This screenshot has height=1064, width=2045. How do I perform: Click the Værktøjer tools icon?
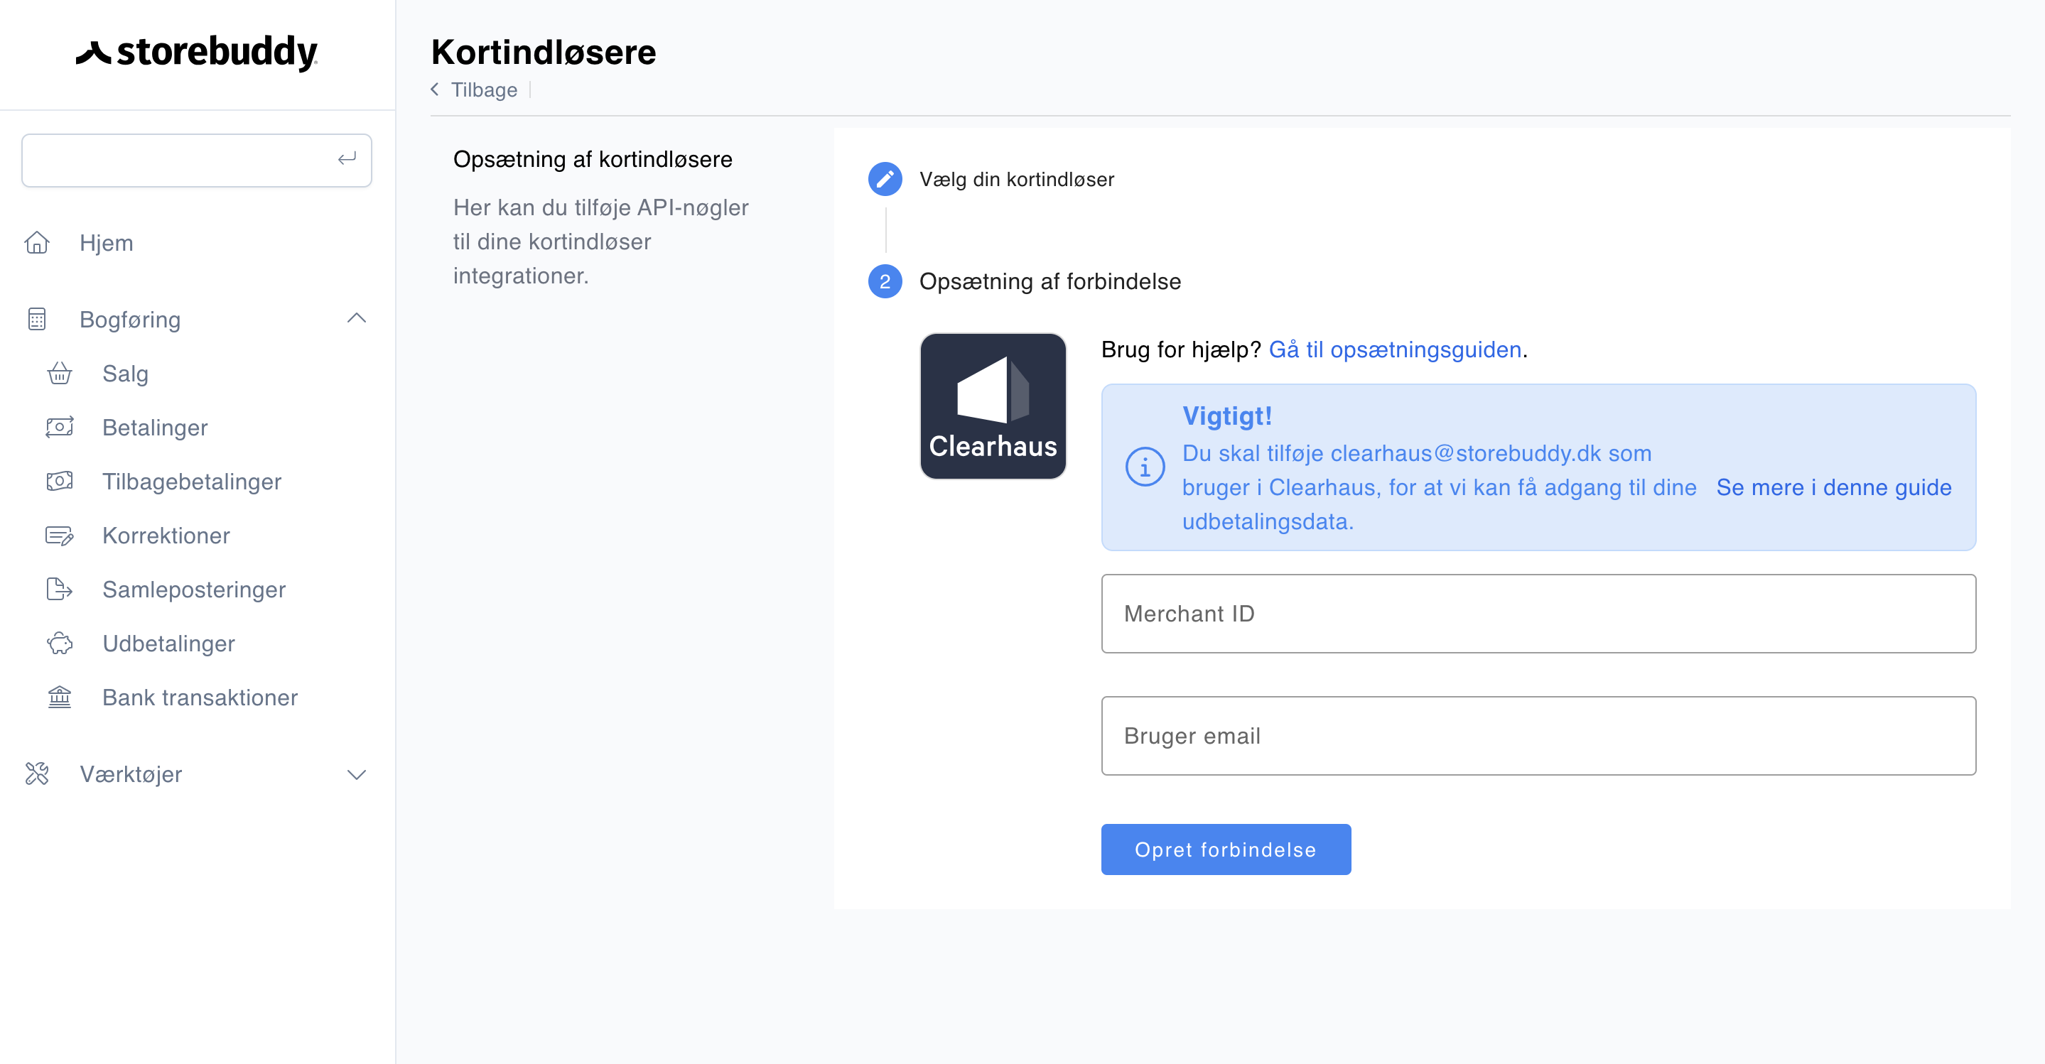(x=38, y=773)
